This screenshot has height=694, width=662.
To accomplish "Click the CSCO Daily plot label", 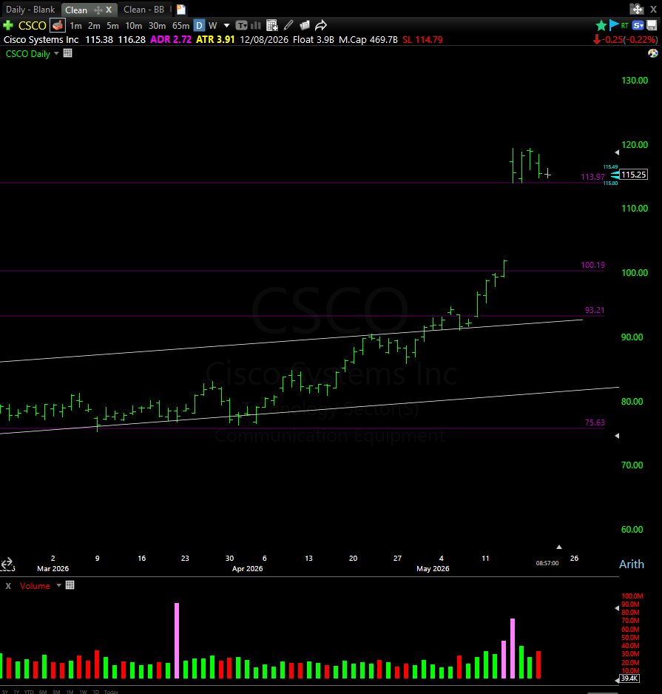I will point(28,53).
